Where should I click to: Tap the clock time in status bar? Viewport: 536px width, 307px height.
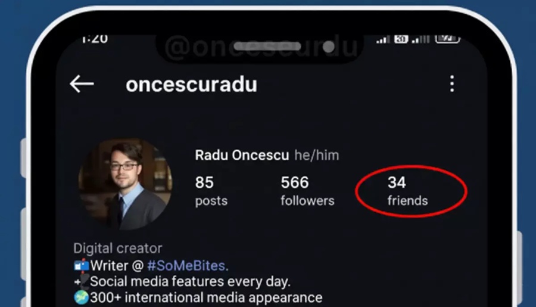(95, 39)
